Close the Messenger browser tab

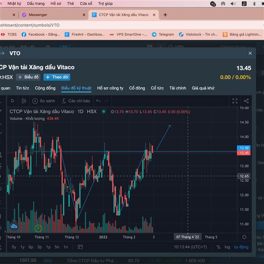[84, 15]
